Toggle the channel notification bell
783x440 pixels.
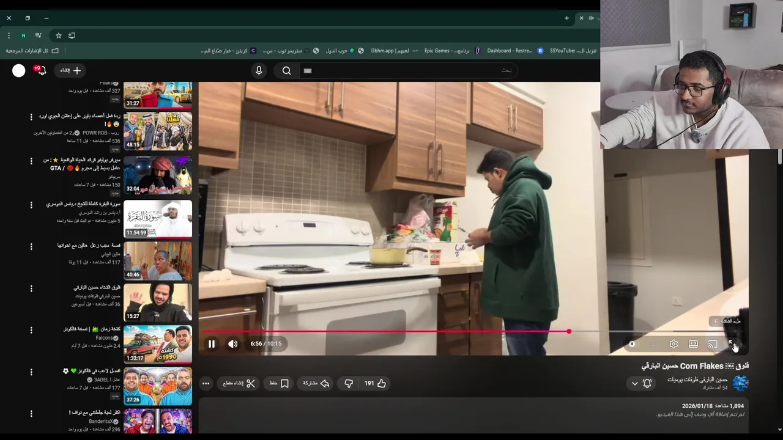click(x=647, y=383)
